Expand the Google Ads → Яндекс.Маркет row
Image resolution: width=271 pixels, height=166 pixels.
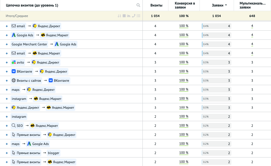[x=7, y=35]
